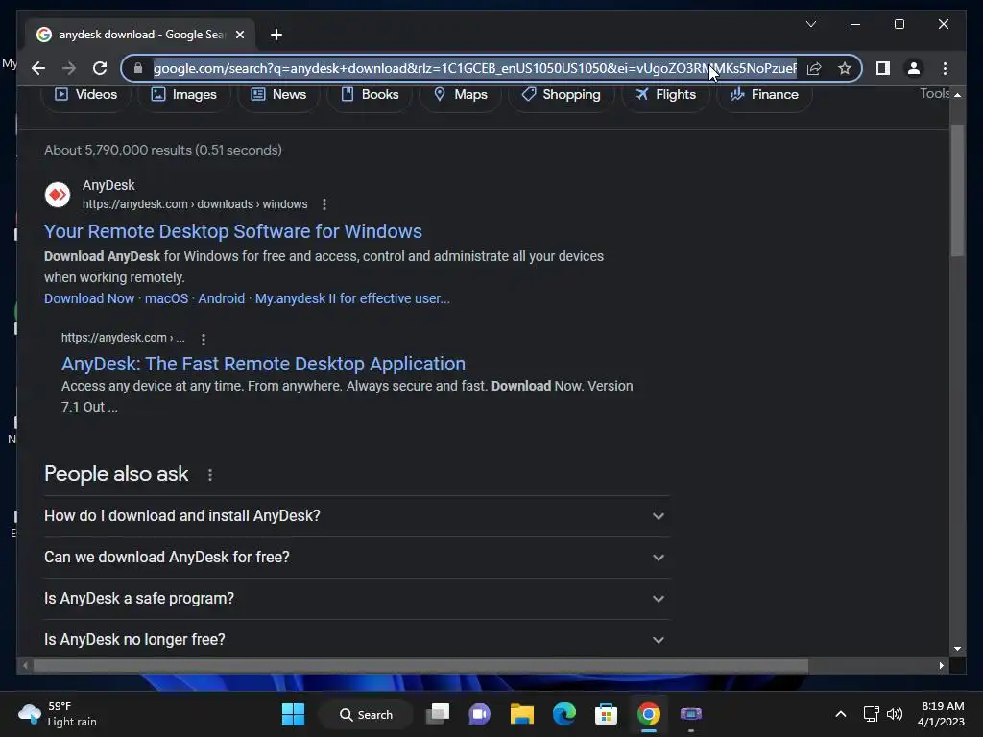983x737 pixels.
Task: Click the horizontal scrollbar thumb
Action: (x=420, y=666)
